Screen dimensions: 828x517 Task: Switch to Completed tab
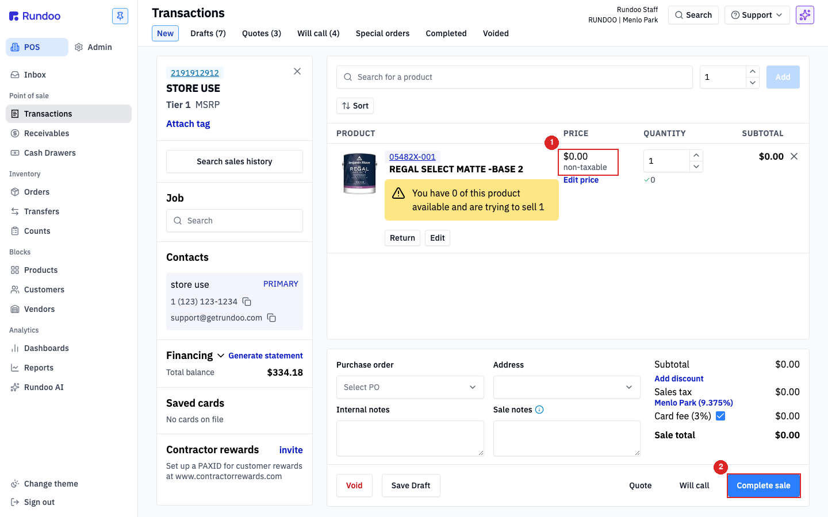(x=446, y=33)
